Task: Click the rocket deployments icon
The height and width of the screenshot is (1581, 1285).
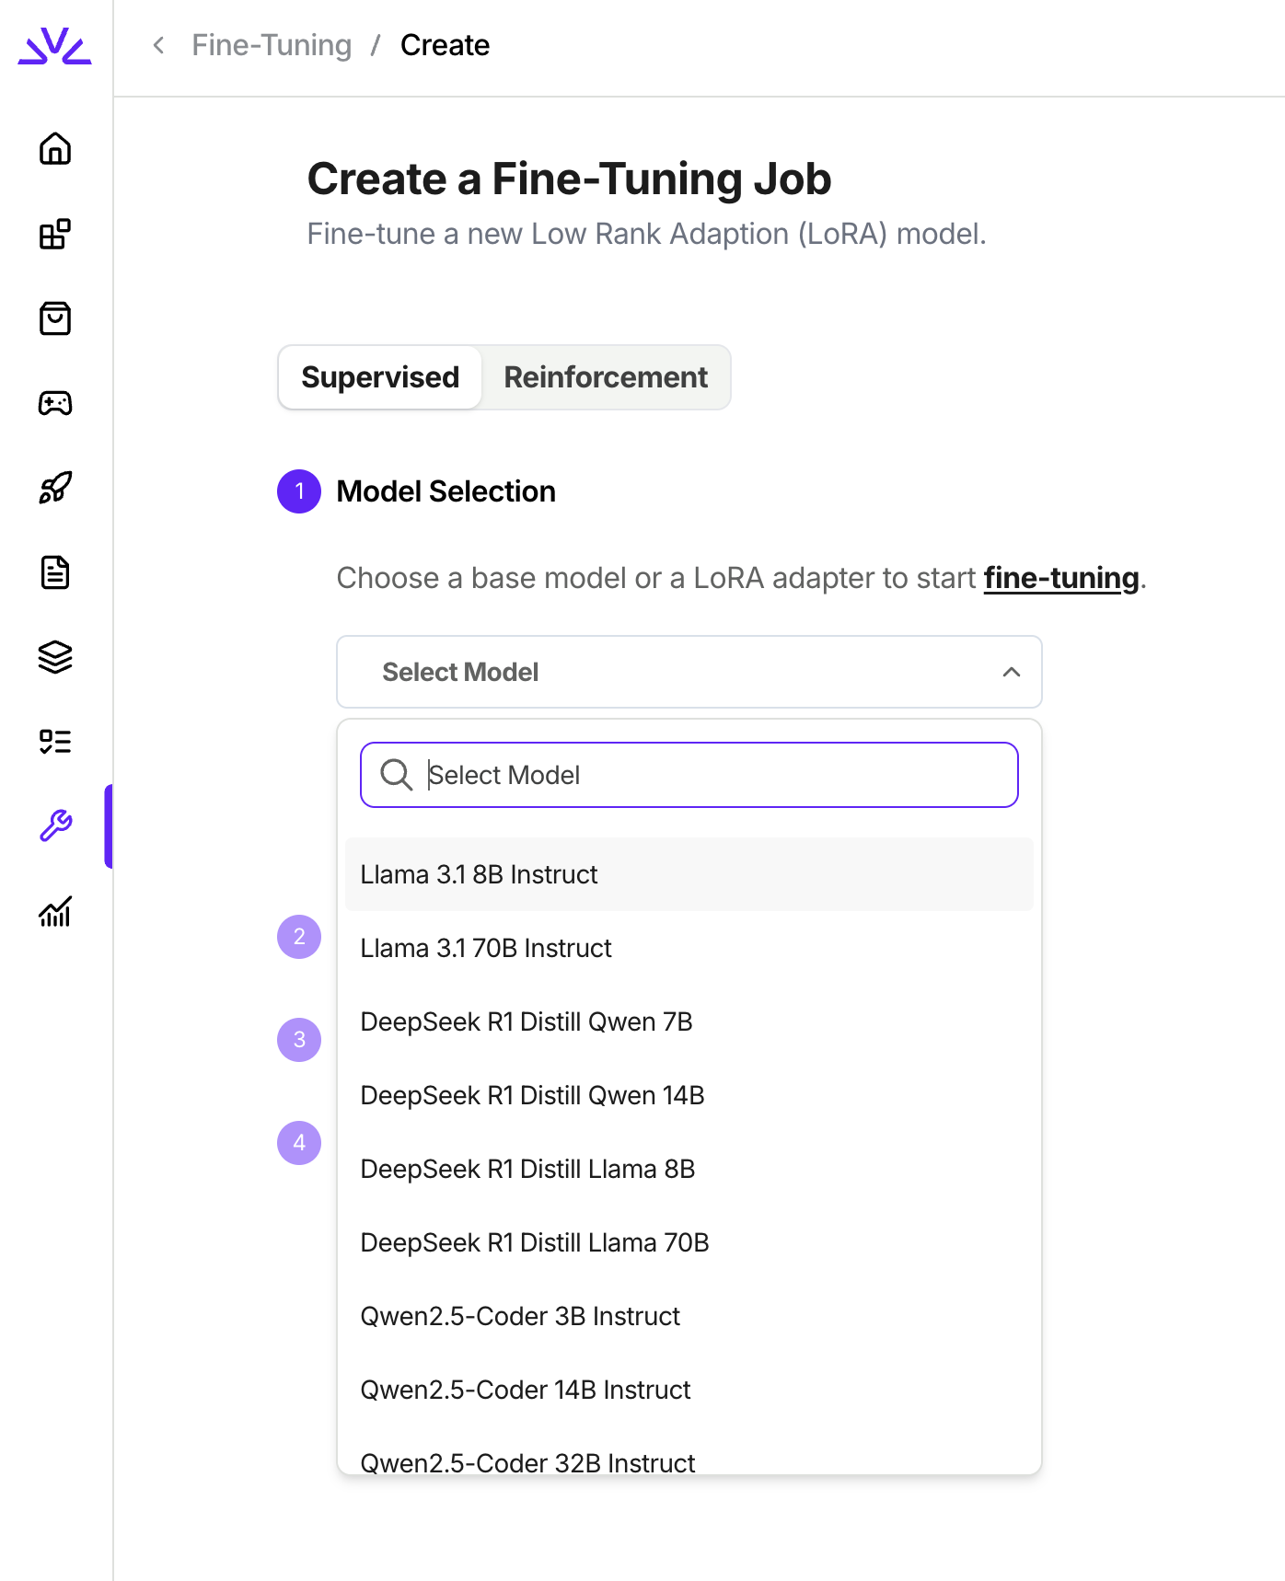Action: (x=55, y=488)
